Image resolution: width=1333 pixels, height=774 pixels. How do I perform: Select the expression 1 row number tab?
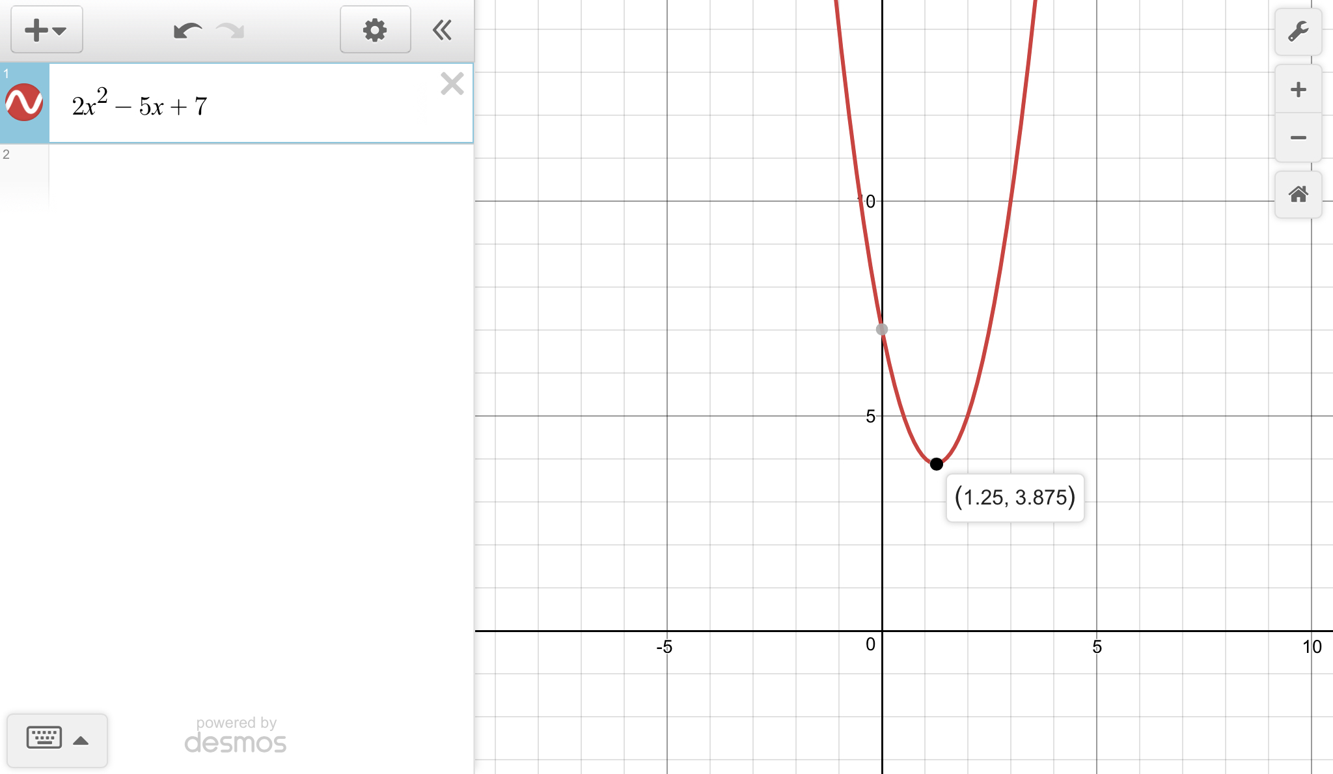[x=7, y=74]
